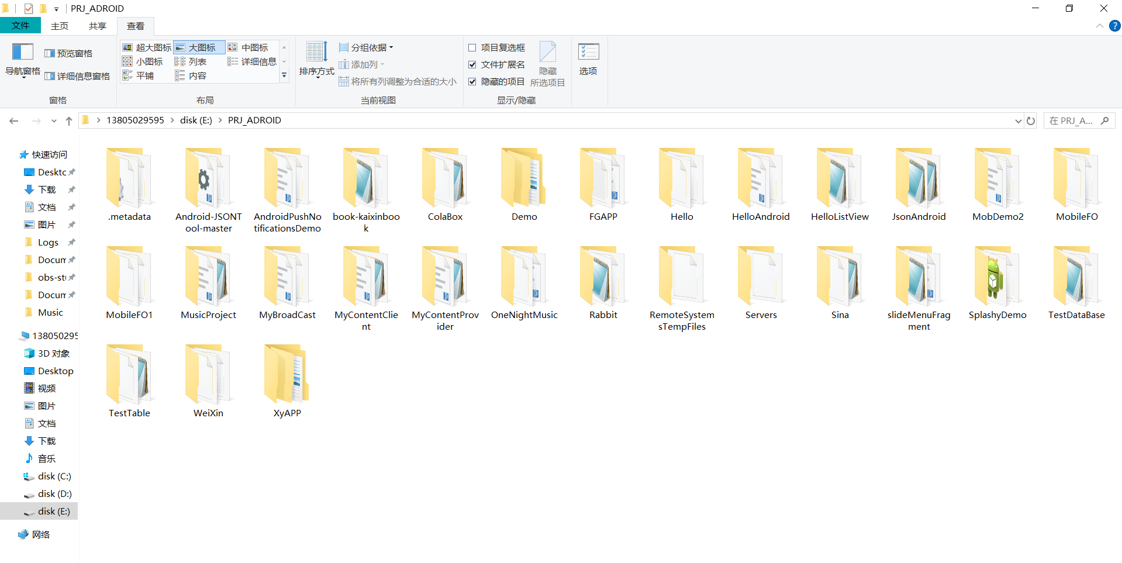Open the navigation pane button (导航窗格)
This screenshot has height=563, width=1122.
click(22, 60)
